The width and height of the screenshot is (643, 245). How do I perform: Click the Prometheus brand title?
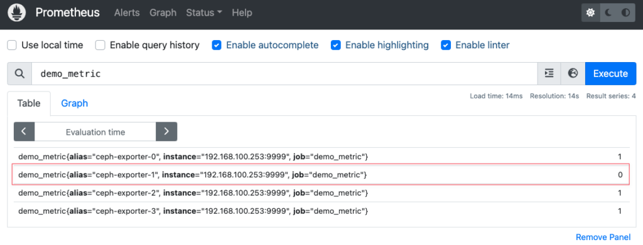68,13
